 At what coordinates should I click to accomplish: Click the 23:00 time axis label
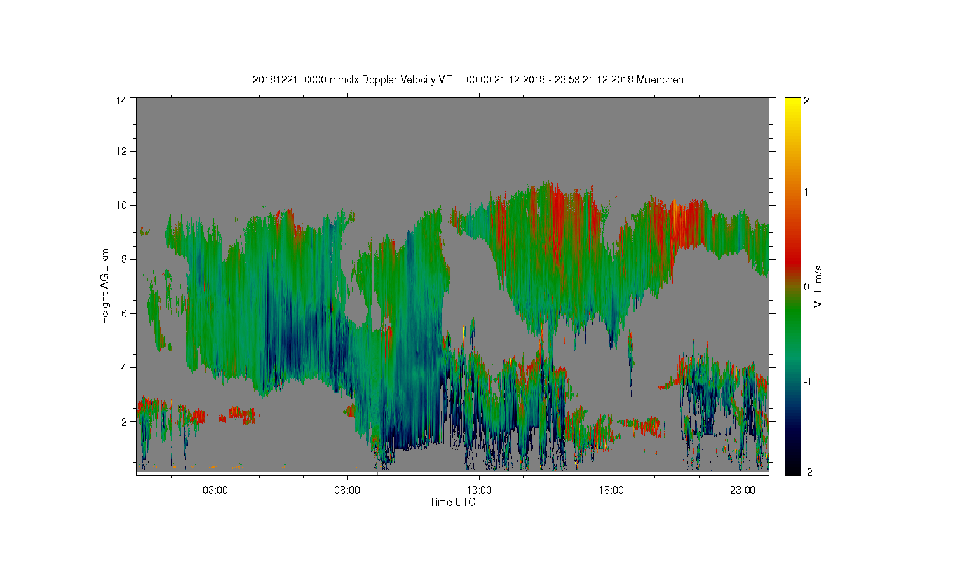click(x=743, y=491)
